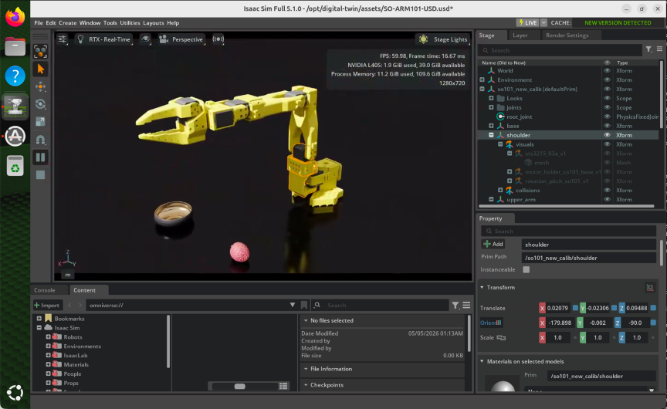Switch to the Console tab
This screenshot has height=409, width=667.
click(x=45, y=290)
